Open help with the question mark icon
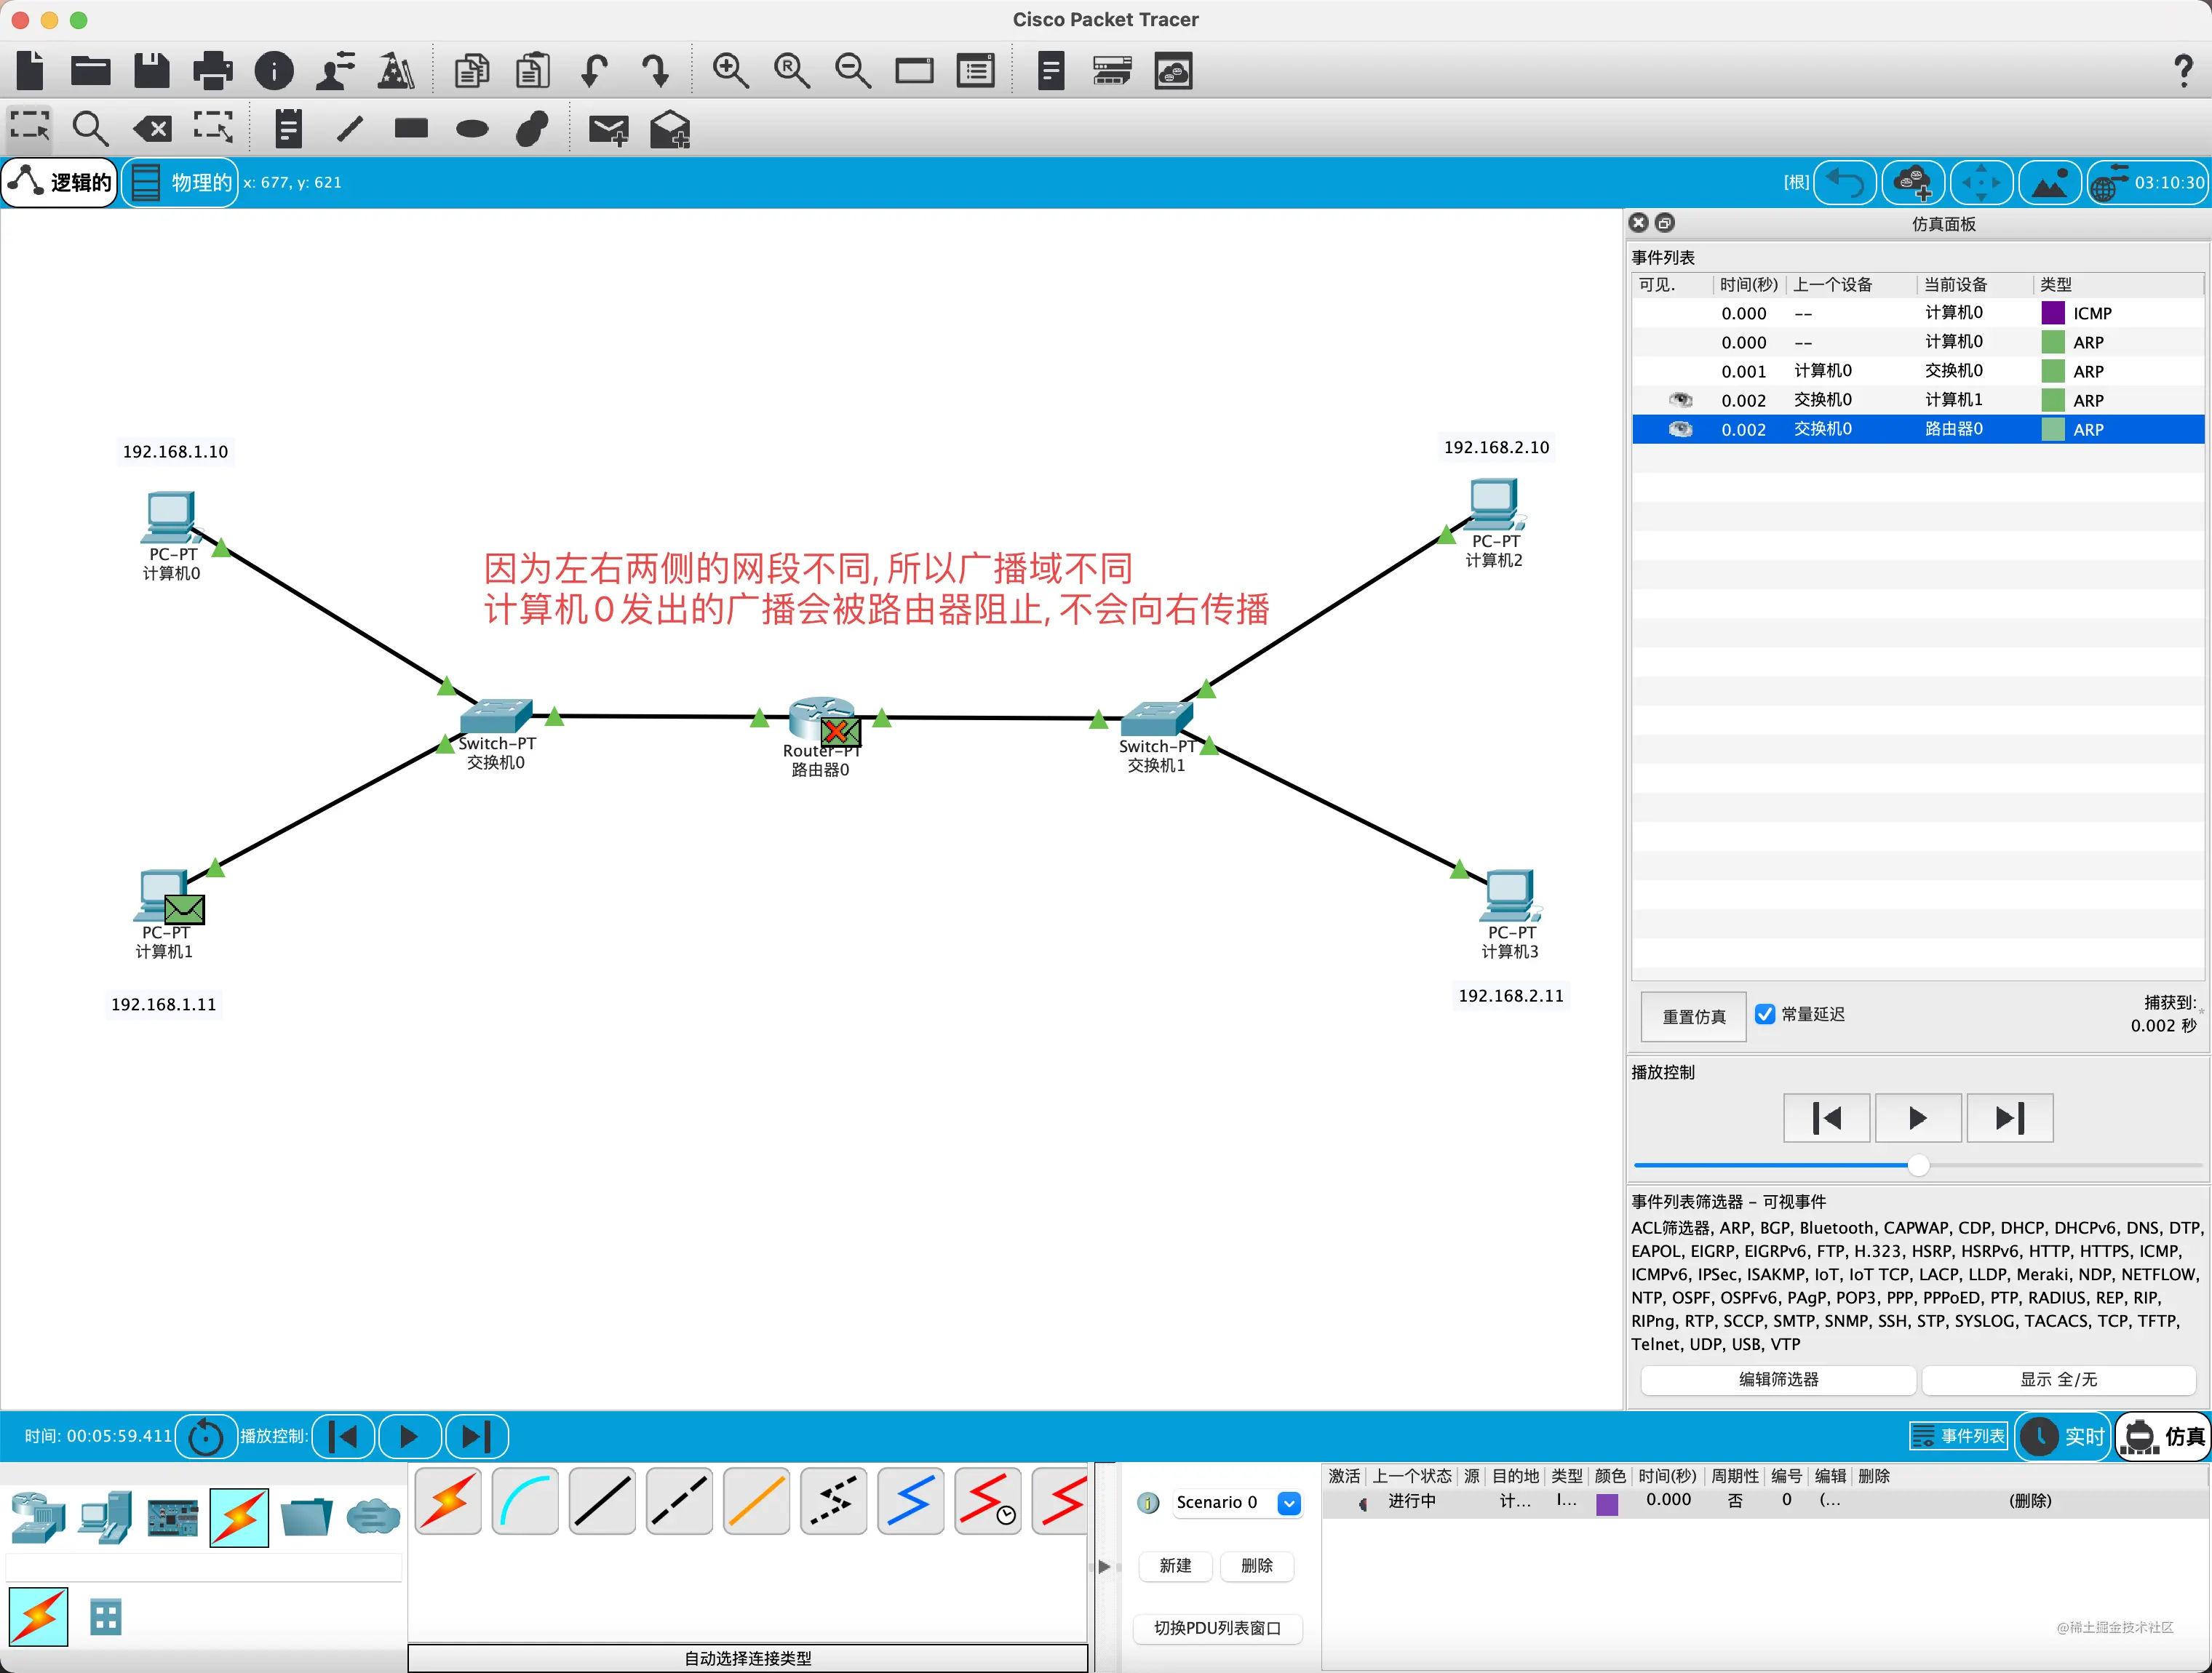 pos(2184,71)
